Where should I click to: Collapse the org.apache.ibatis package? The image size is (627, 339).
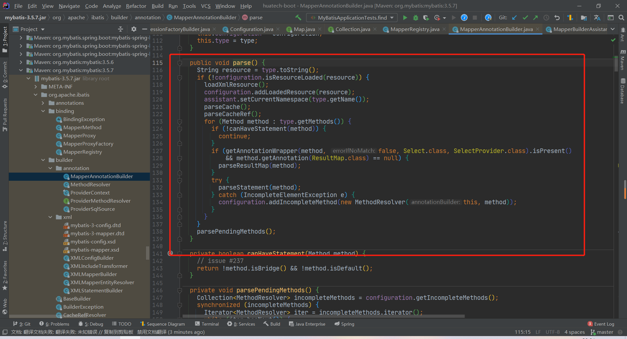point(36,95)
